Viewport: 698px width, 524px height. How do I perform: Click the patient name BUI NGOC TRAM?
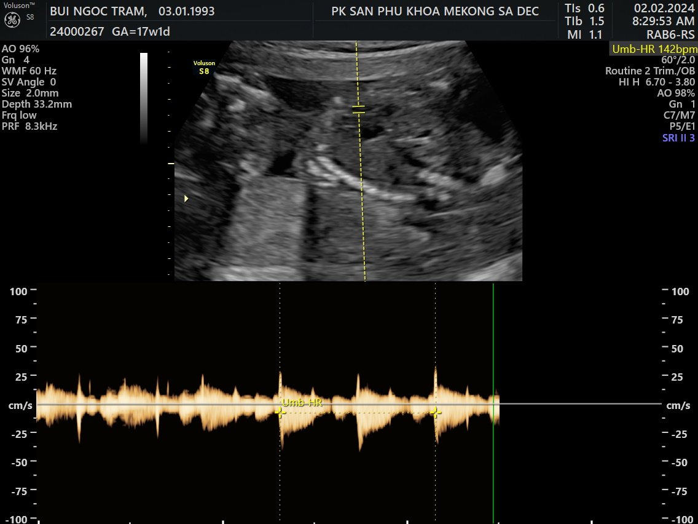coord(98,11)
